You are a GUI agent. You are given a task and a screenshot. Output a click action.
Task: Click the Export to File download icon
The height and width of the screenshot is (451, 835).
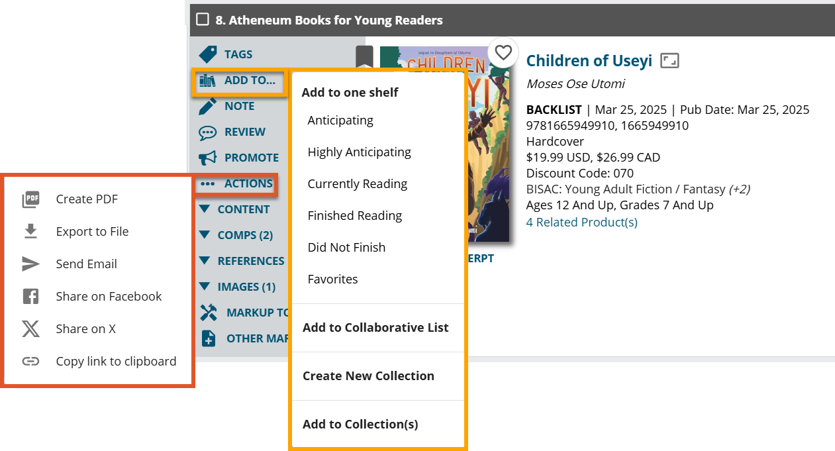[30, 232]
